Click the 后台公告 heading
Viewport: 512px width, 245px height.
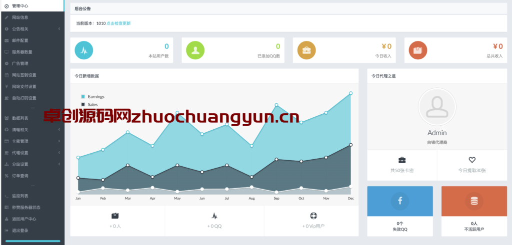82,9
